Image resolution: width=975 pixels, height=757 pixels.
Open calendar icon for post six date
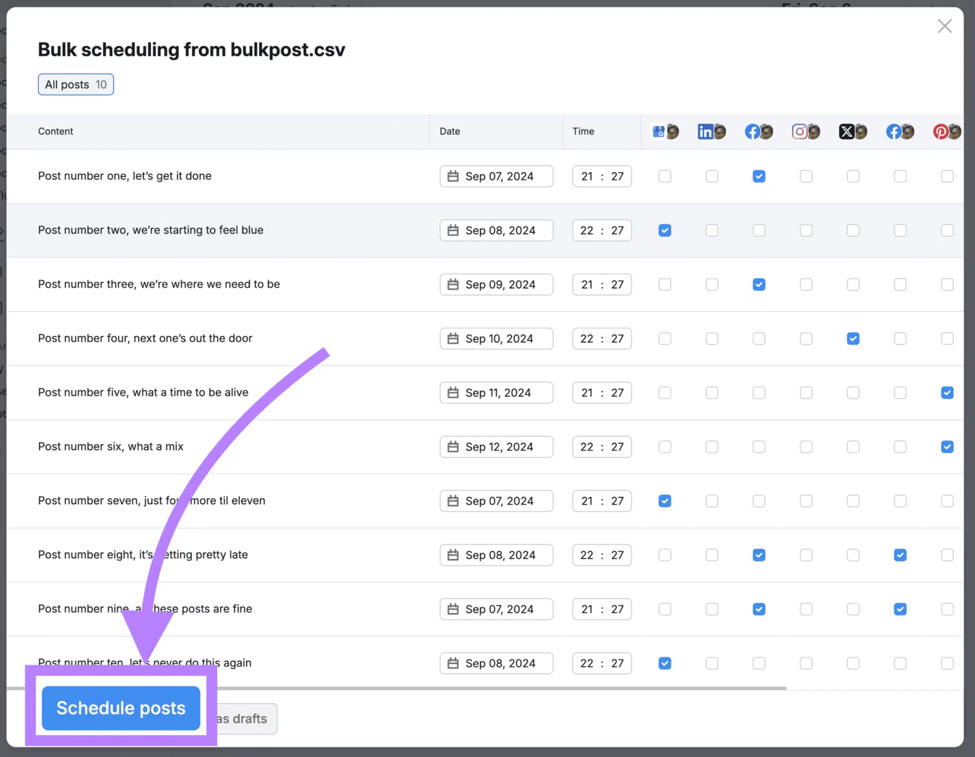point(453,447)
